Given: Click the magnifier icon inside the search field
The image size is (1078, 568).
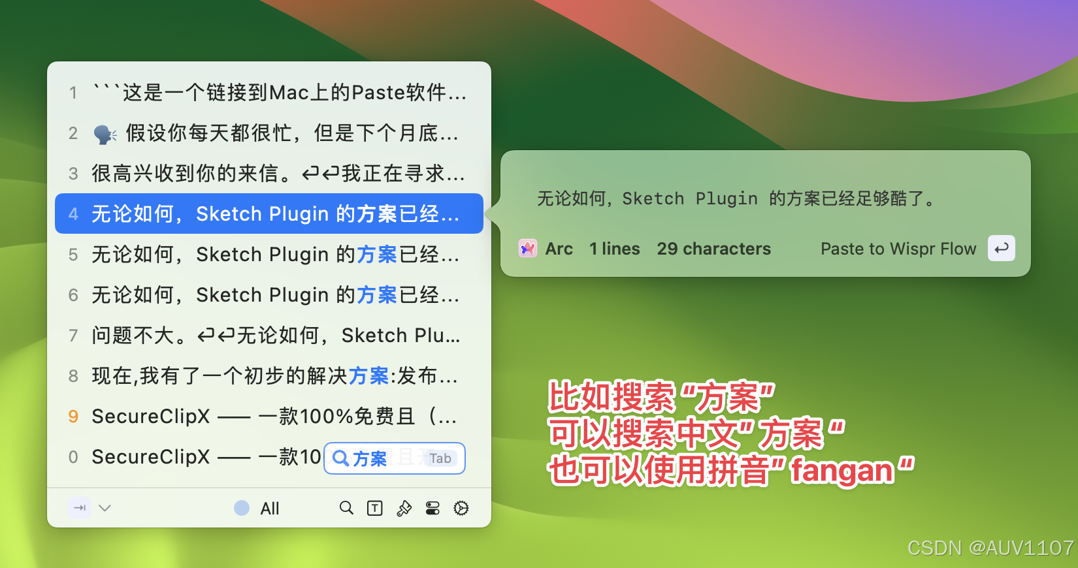Looking at the screenshot, I should tap(340, 458).
